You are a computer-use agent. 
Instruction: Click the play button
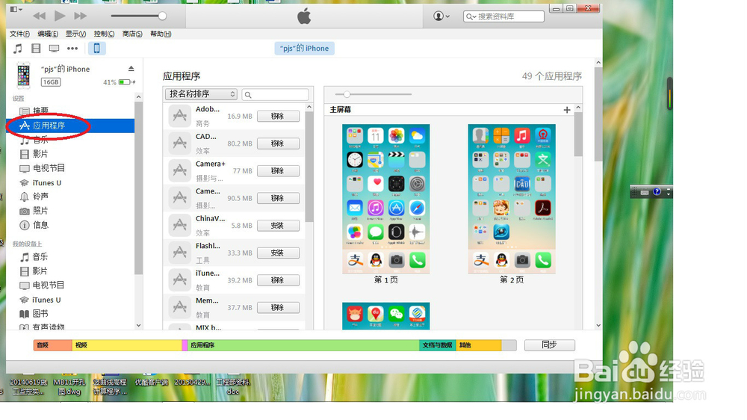pos(60,16)
